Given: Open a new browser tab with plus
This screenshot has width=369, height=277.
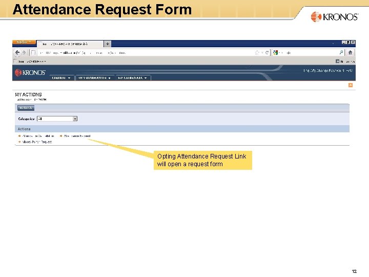Looking at the screenshot, I should pyautogui.click(x=107, y=44).
